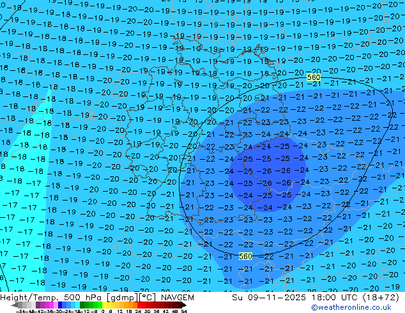Click the upper 560 contour label
405x313 pixels.
pyautogui.click(x=314, y=77)
